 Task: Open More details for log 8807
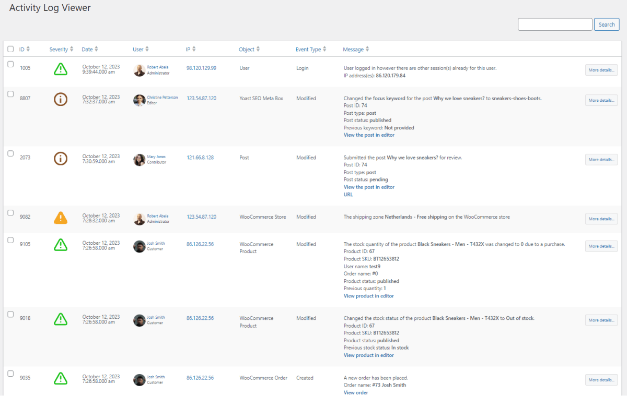[x=601, y=100]
